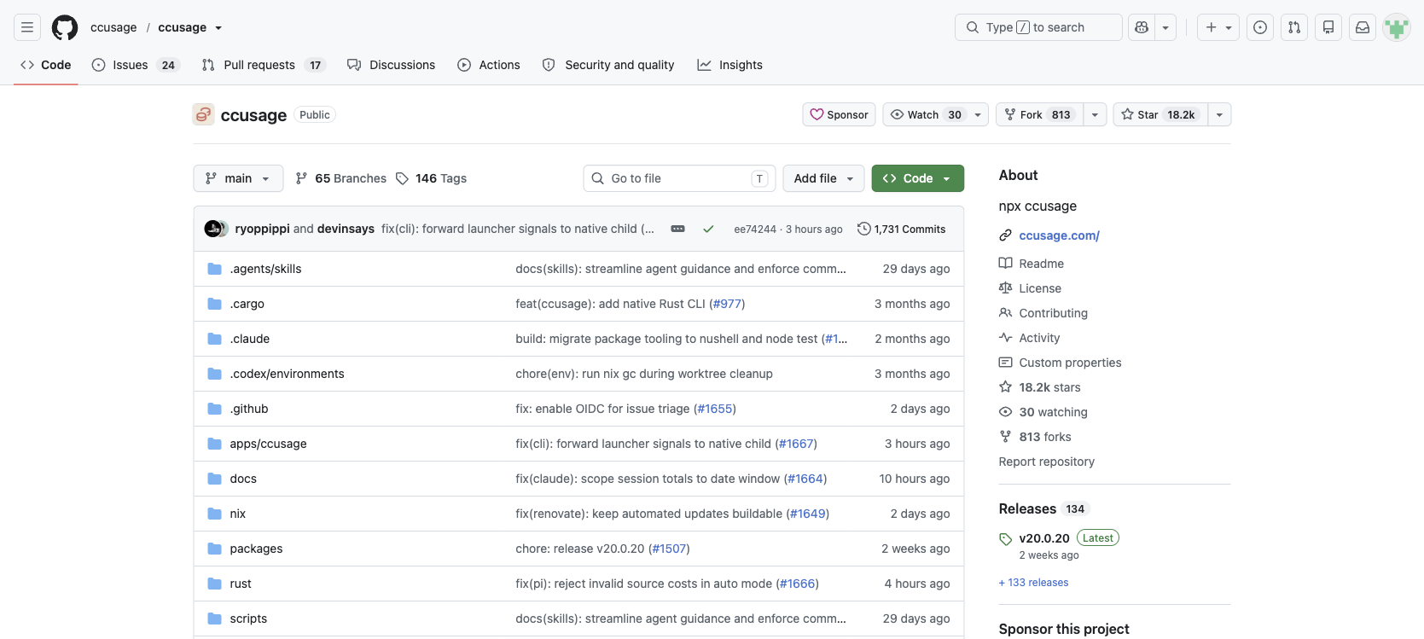
Task: Open the ccusage.com/ website link
Action: click(x=1059, y=235)
